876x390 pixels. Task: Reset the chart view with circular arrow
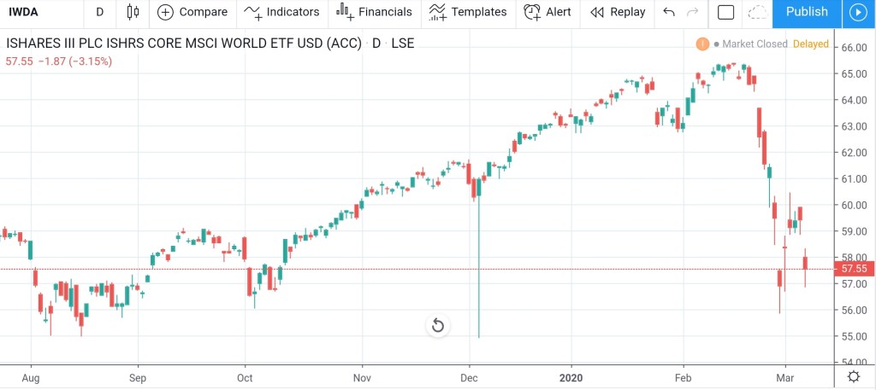point(437,325)
